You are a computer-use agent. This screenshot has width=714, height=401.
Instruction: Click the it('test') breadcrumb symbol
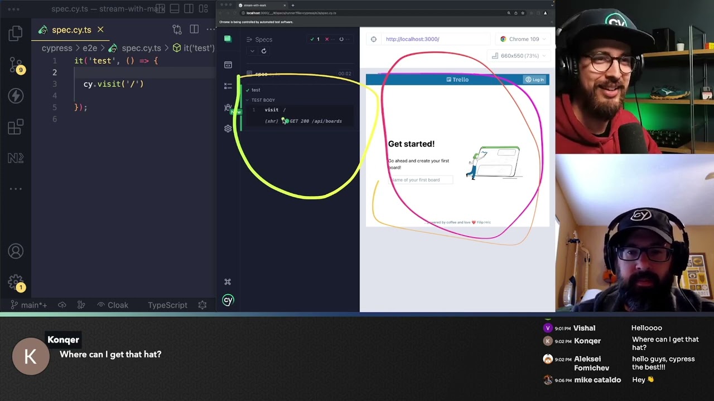tap(194, 48)
